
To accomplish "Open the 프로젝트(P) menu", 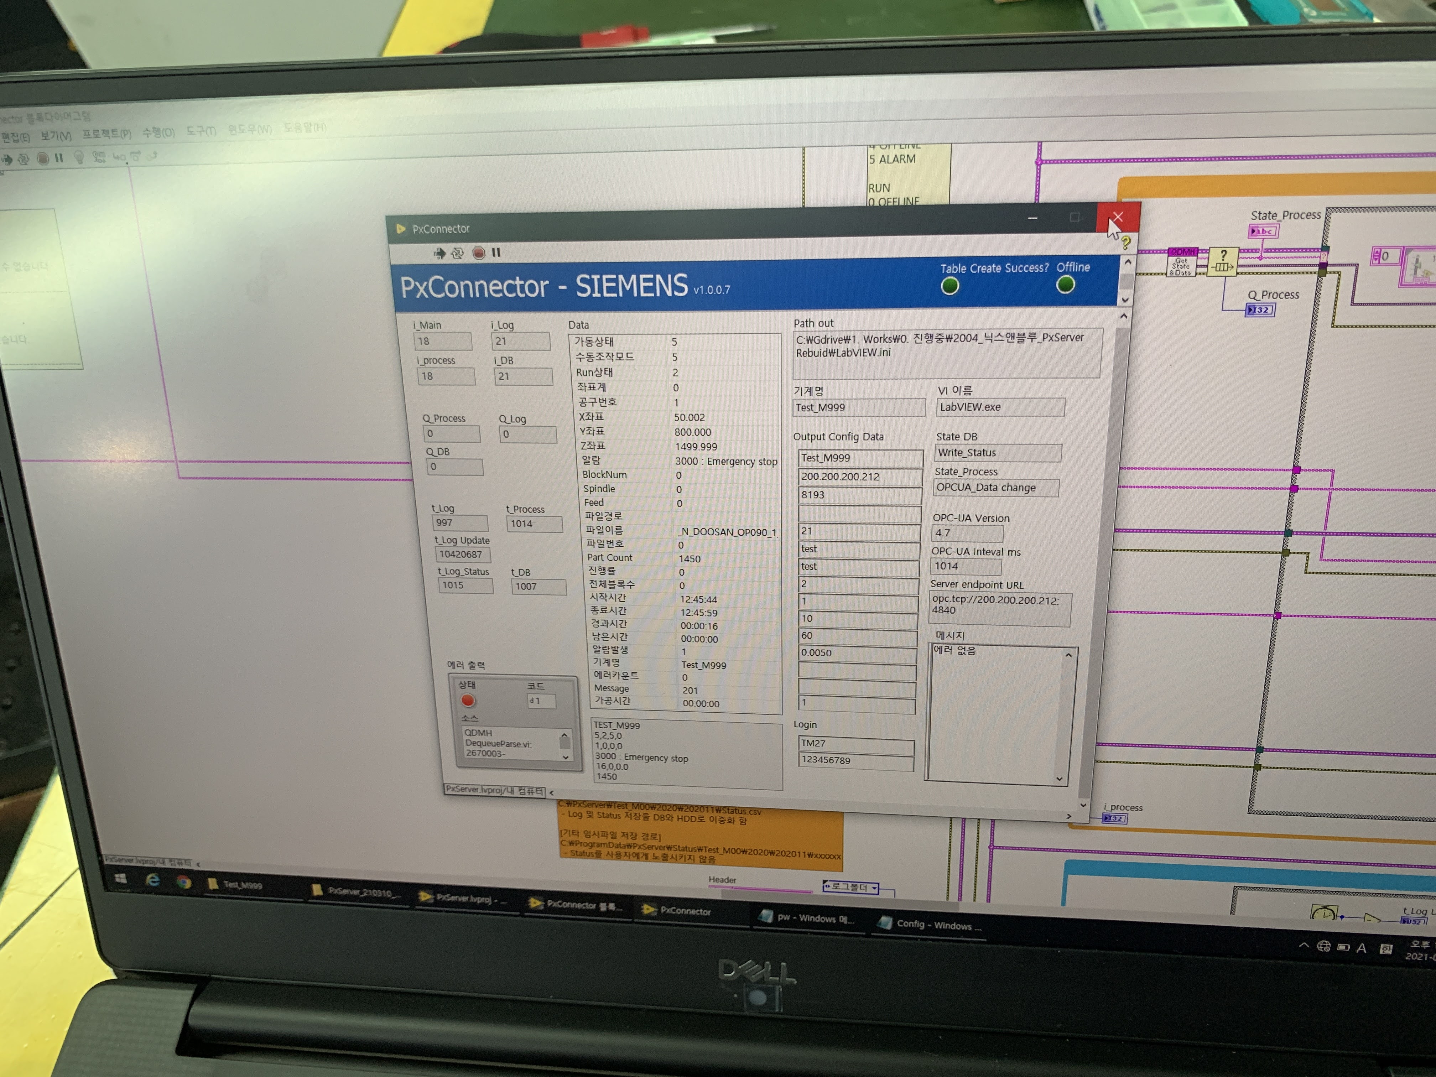I will coord(106,134).
